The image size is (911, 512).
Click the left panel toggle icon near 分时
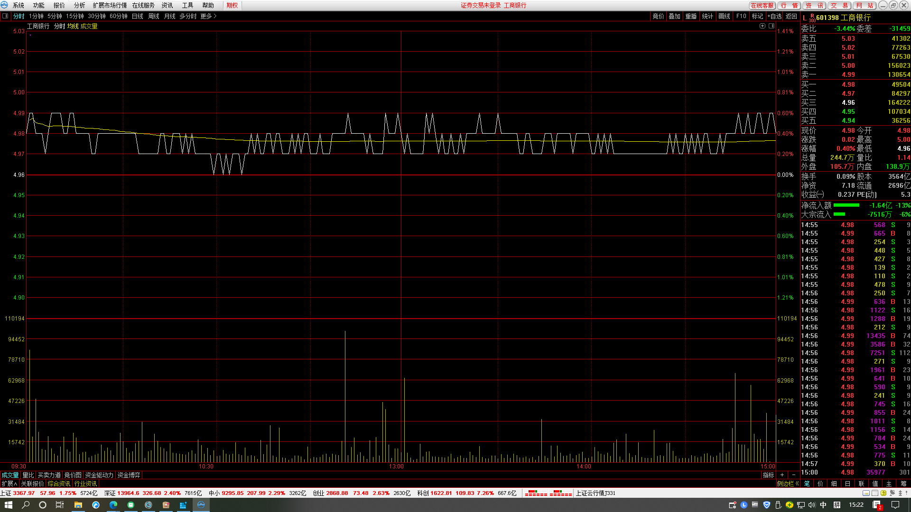click(x=5, y=16)
